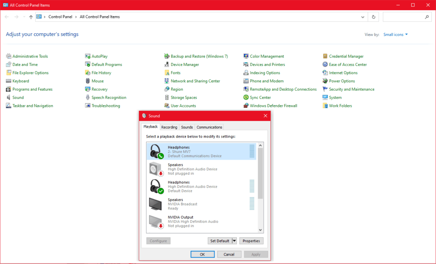Open the Sound control panel icon
Image resolution: width=436 pixels, height=264 pixels.
pyautogui.click(x=9, y=98)
